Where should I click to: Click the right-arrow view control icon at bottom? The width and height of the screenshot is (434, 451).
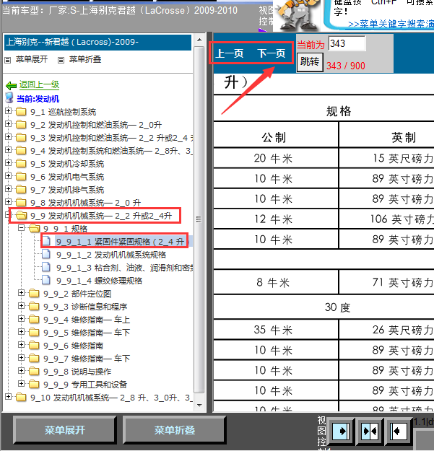[340, 431]
